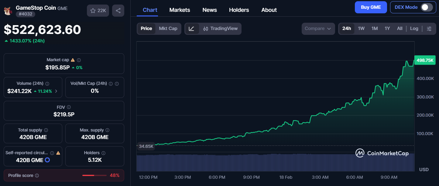
Task: Open the Chart tab
Action: click(x=150, y=10)
